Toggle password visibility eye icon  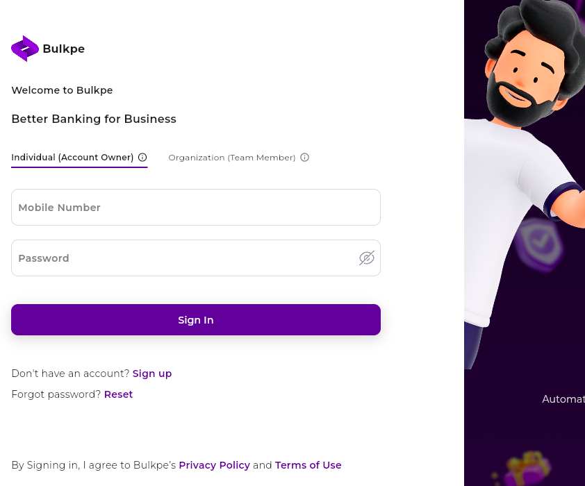click(x=367, y=258)
